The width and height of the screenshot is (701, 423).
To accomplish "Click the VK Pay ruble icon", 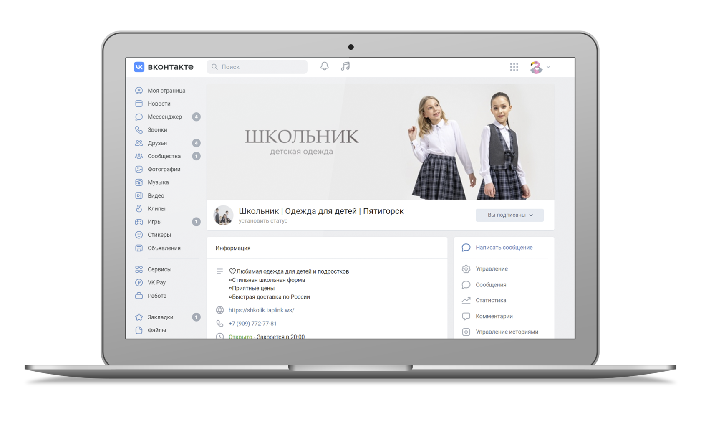I will [x=139, y=283].
